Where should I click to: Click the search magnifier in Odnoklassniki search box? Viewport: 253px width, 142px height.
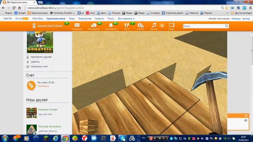click(227, 26)
